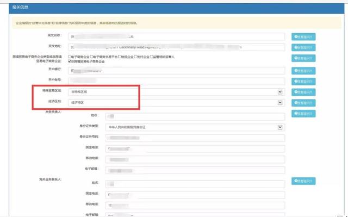Click the blue button in 关务负责人 姓名 row
348x217 pixels.
303,114
